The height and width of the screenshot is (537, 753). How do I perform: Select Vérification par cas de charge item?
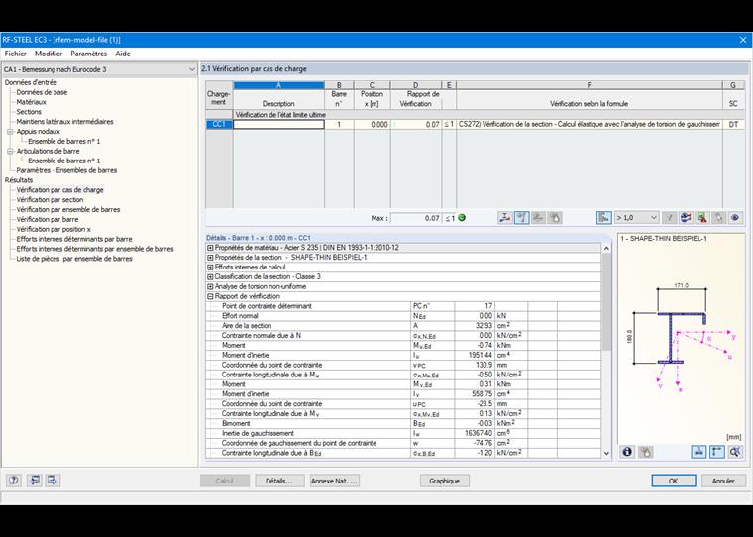[x=60, y=190]
